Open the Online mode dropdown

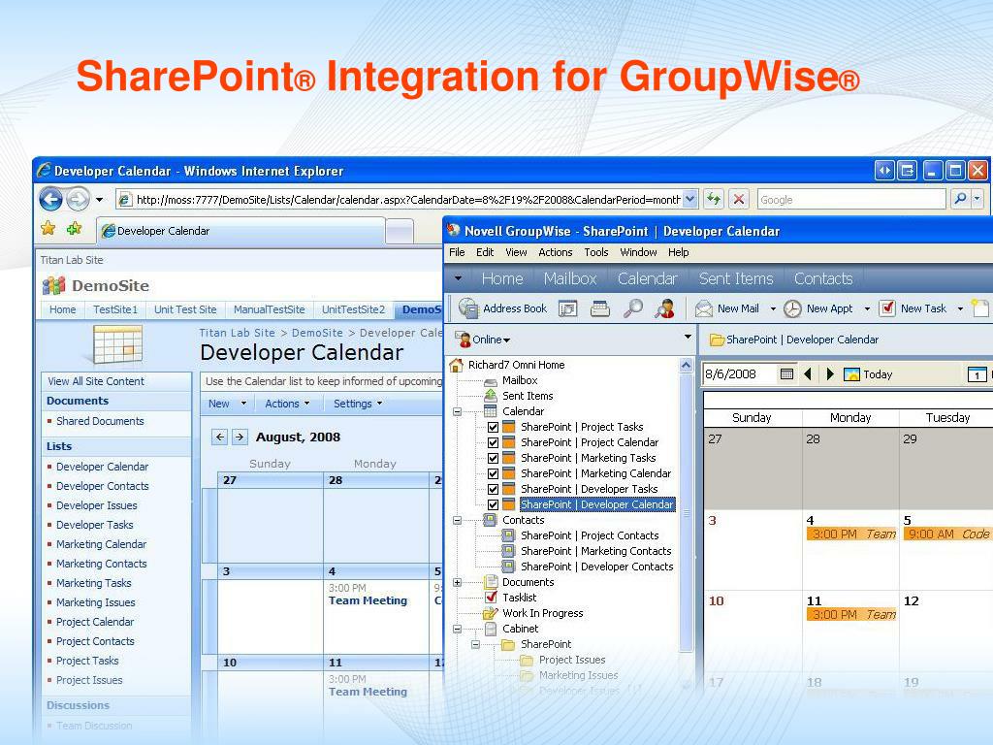[x=491, y=340]
